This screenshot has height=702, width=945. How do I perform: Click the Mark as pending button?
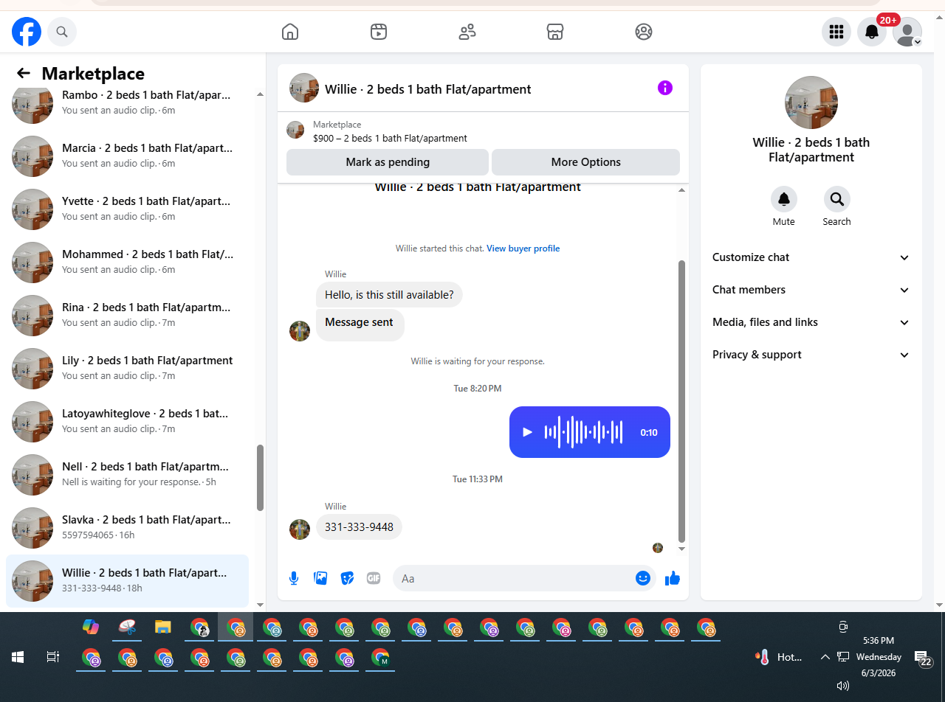click(388, 162)
